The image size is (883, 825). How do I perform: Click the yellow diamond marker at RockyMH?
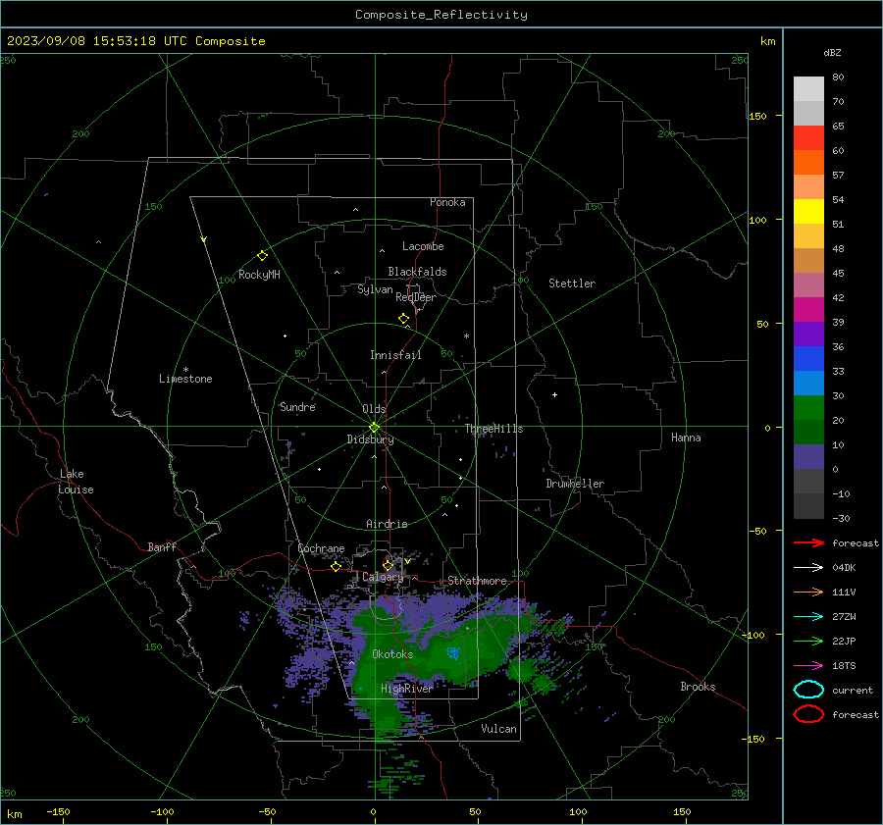[262, 256]
